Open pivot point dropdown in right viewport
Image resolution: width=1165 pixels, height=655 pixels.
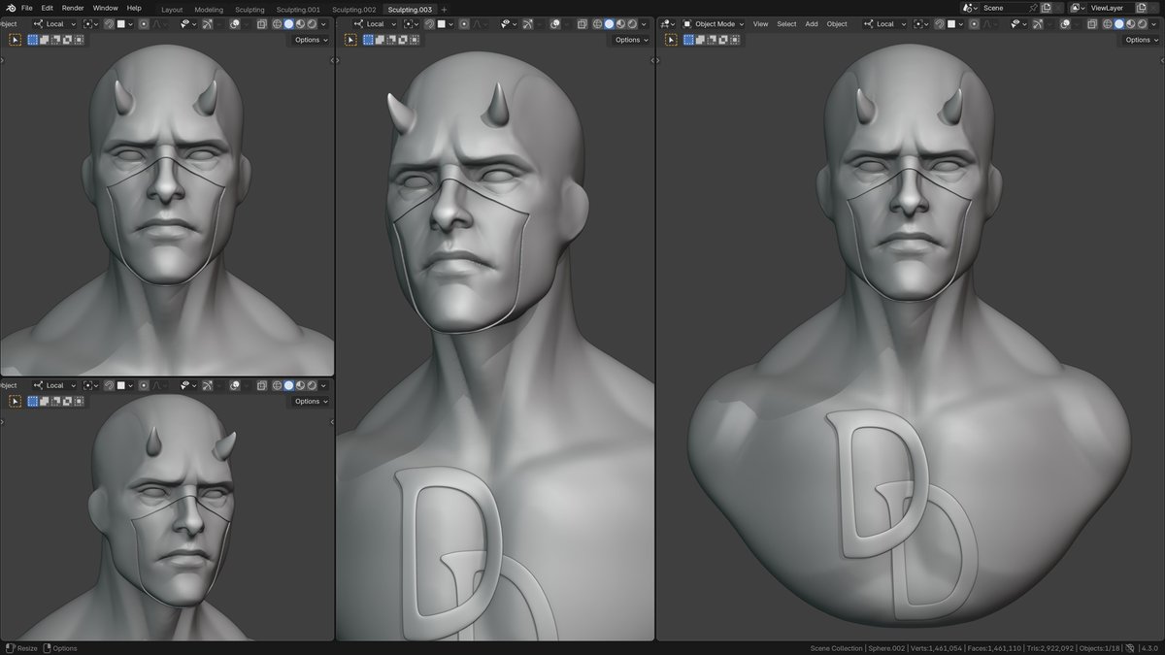pos(921,23)
